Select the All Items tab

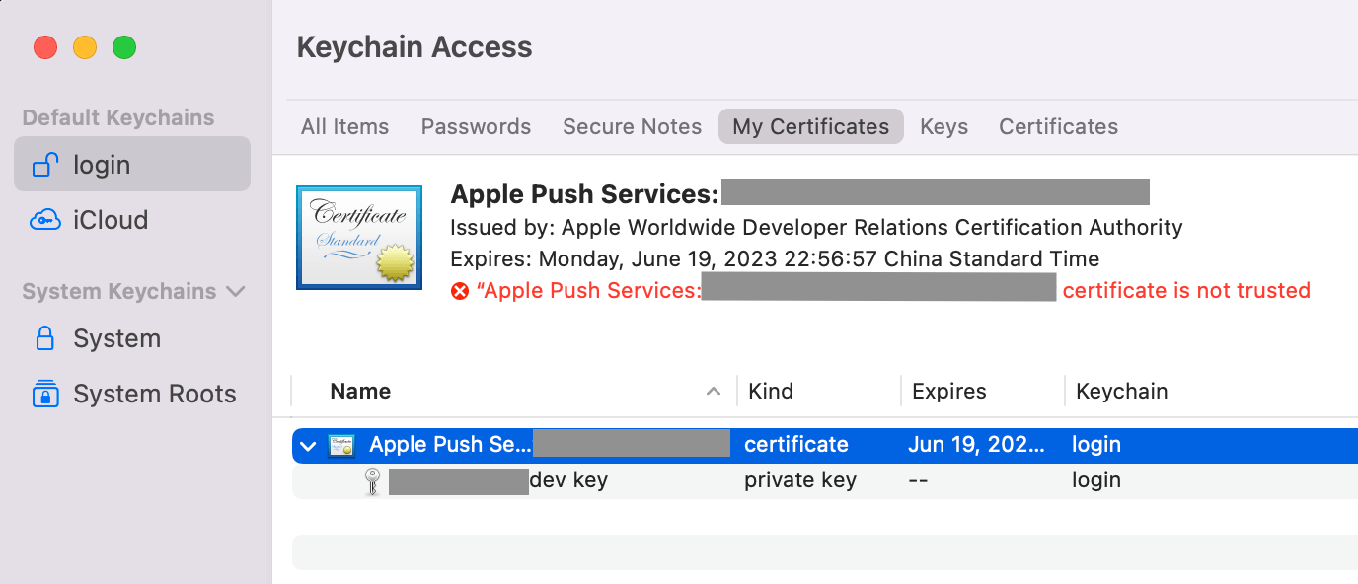[344, 126]
